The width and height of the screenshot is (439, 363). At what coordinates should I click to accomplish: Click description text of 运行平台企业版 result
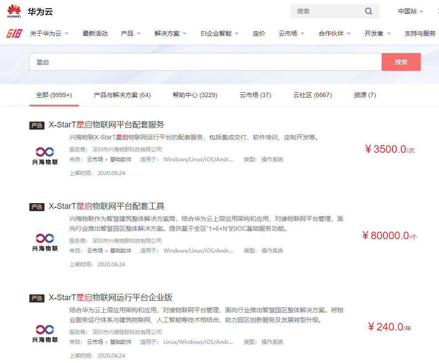pos(206,315)
